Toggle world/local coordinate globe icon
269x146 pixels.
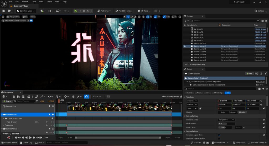coord(139,17)
